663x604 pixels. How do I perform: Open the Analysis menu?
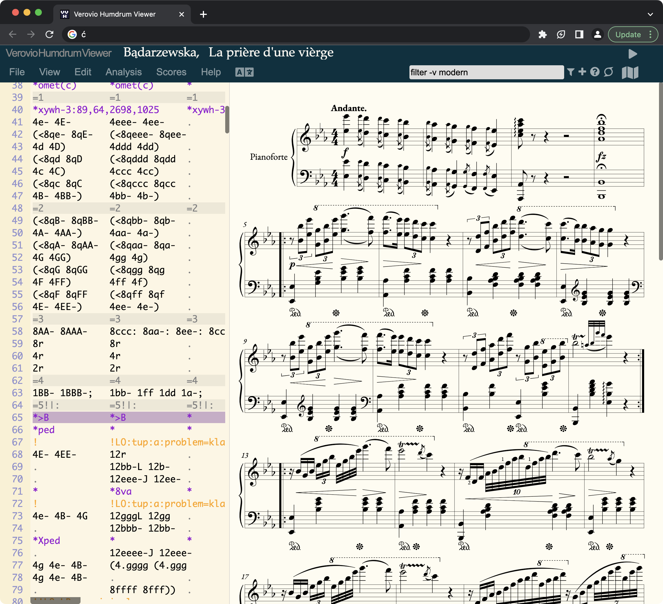[123, 72]
